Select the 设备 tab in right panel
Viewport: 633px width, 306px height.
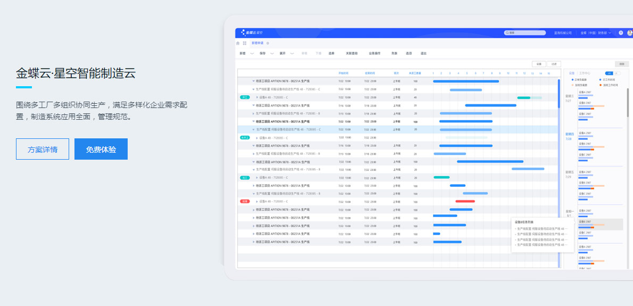(572, 73)
